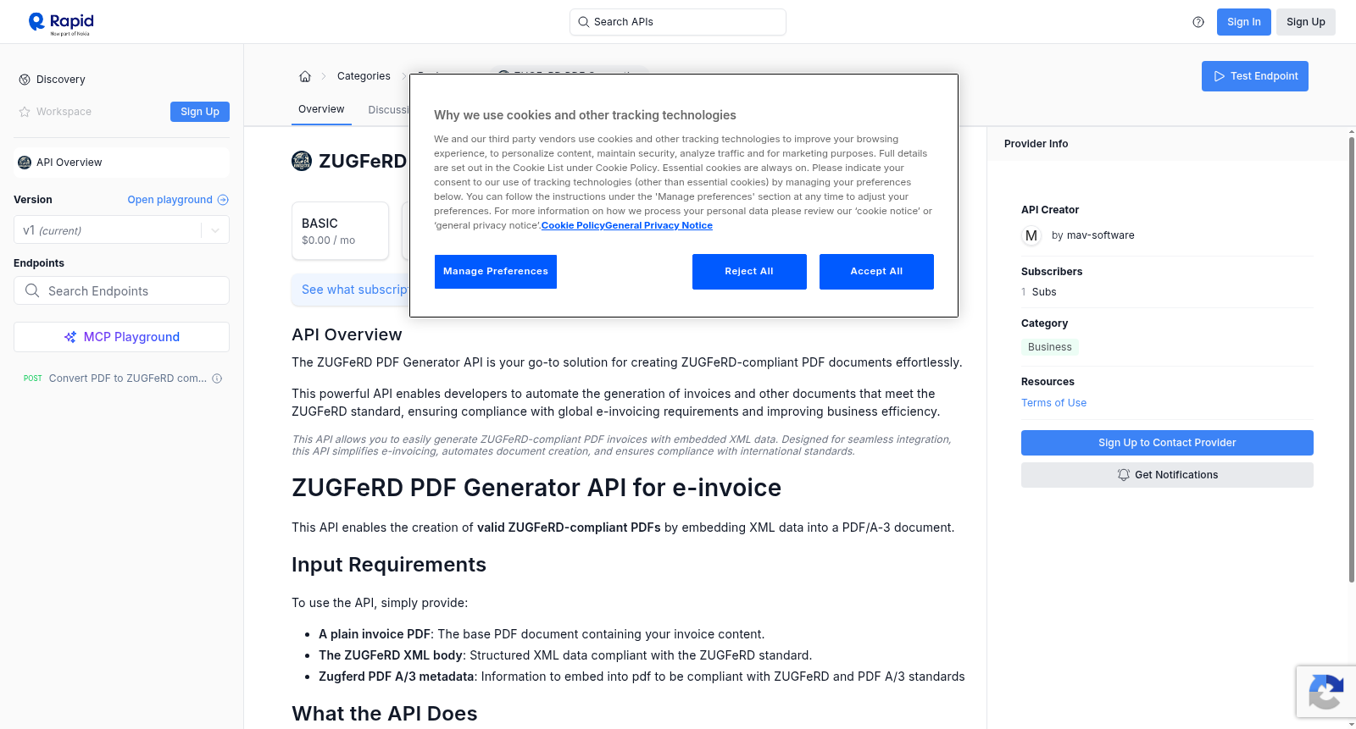
Task: Open the v1 (current) version dropdown
Action: (121, 229)
